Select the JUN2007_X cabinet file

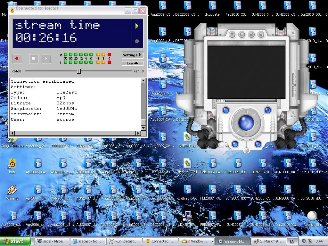pos(262,166)
